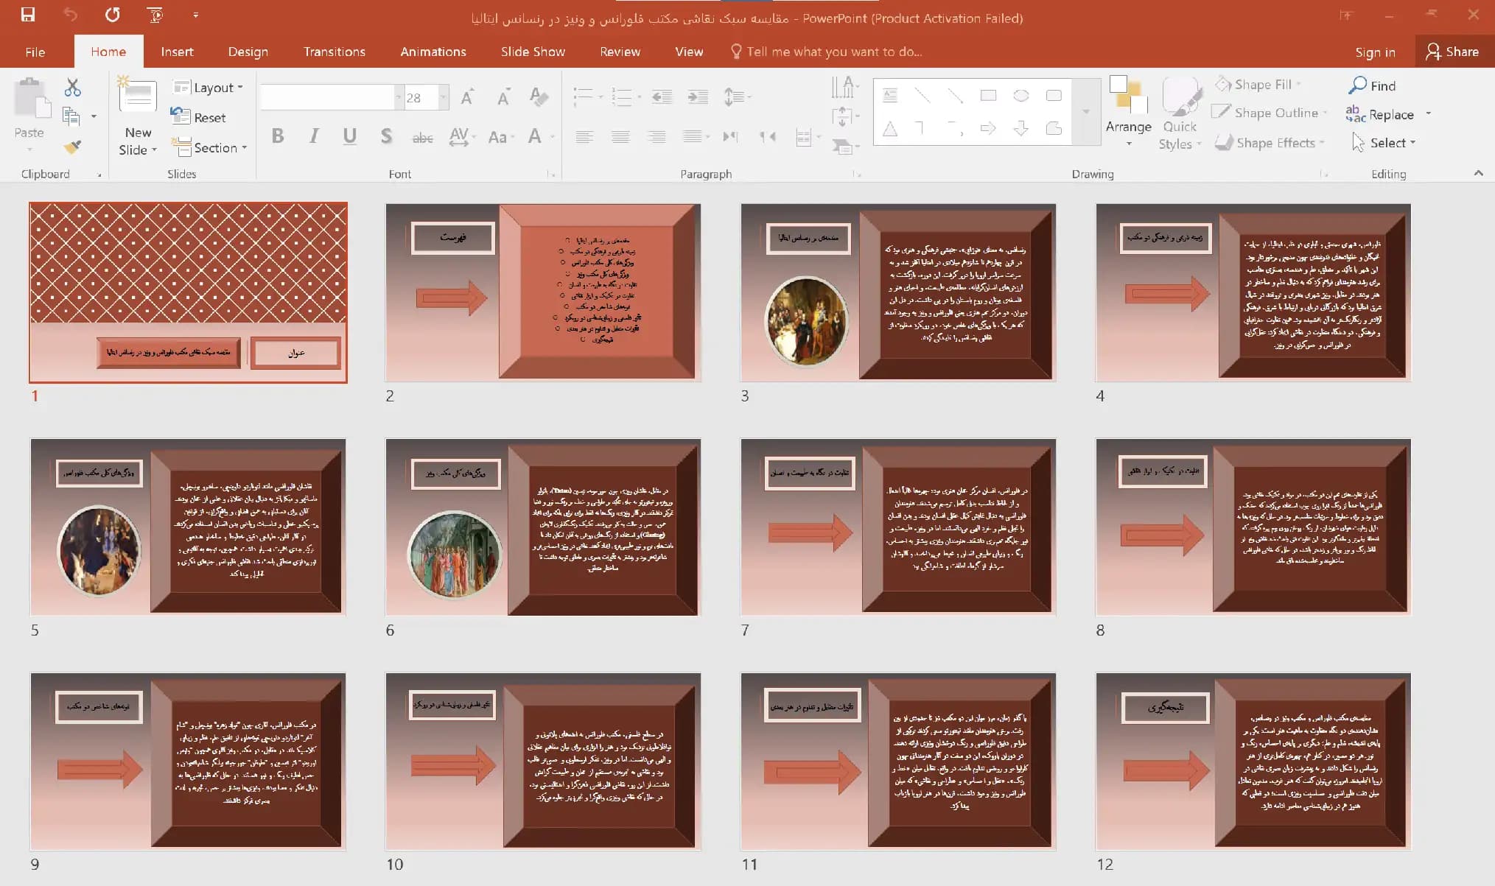Viewport: 1495px width, 886px height.
Task: Start slideshow from beginning icon in title bar
Action: point(155,15)
